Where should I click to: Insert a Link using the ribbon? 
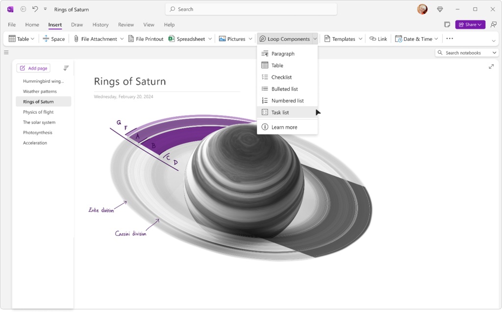(x=378, y=39)
